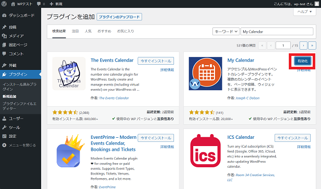Open ダッシュボード in sidebar
The width and height of the screenshot is (321, 189).
click(22, 16)
